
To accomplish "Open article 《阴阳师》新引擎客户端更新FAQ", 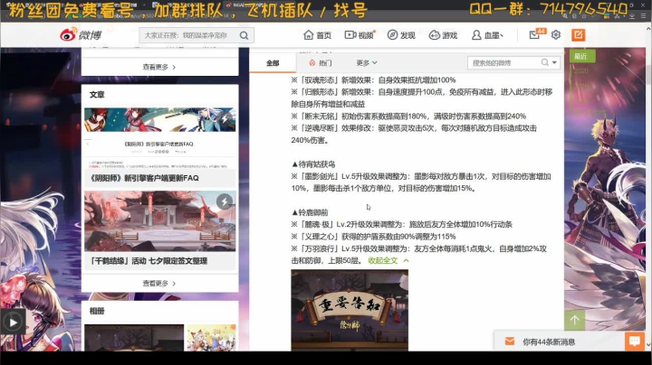I will (144, 178).
